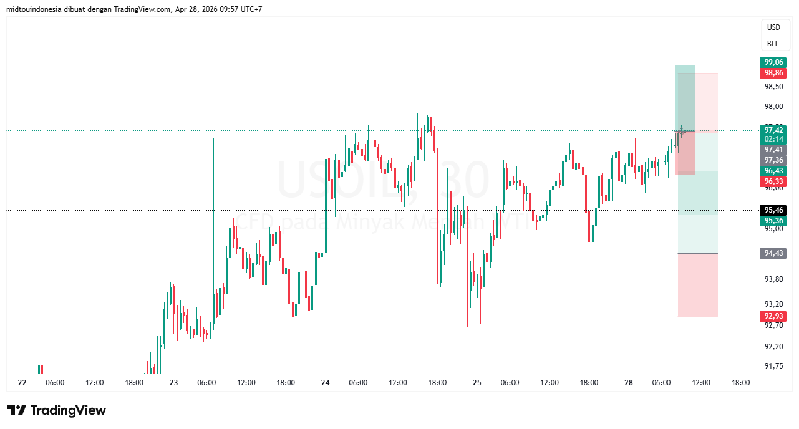Viewport: 799px width, 429px height.
Task: Click the date 22 on time axis
Action: click(x=22, y=383)
